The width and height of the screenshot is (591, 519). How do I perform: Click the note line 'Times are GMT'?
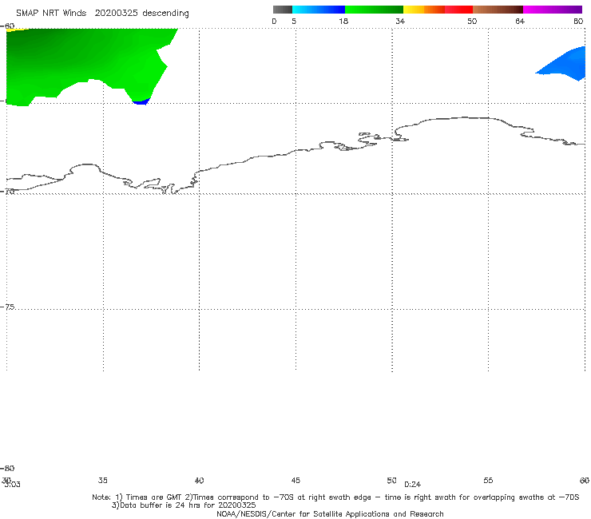click(335, 497)
